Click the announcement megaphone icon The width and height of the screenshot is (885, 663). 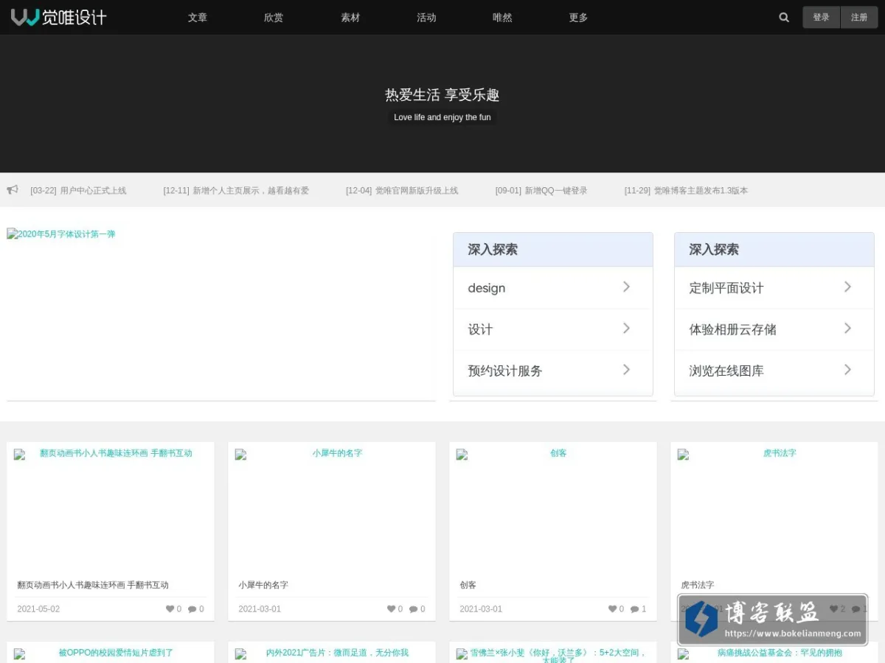click(13, 190)
